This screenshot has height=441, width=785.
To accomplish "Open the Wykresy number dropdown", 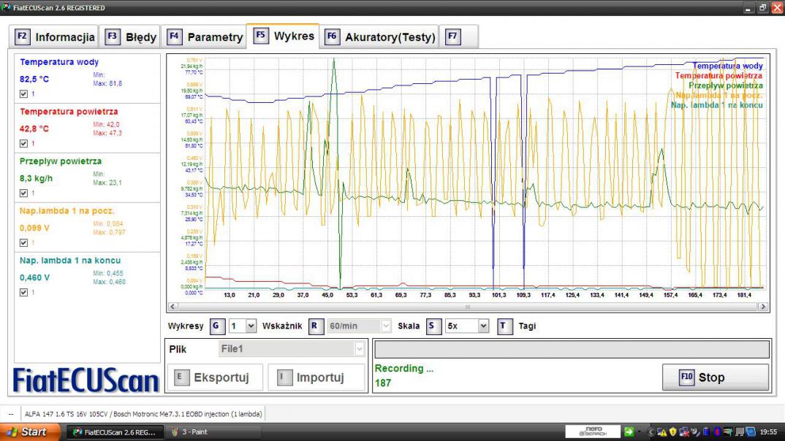I will point(243,326).
